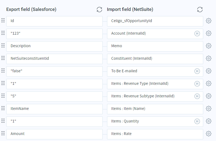The width and height of the screenshot is (216, 141).
Task: Edit the Items : Quantity import field
Action: [x=155, y=122]
